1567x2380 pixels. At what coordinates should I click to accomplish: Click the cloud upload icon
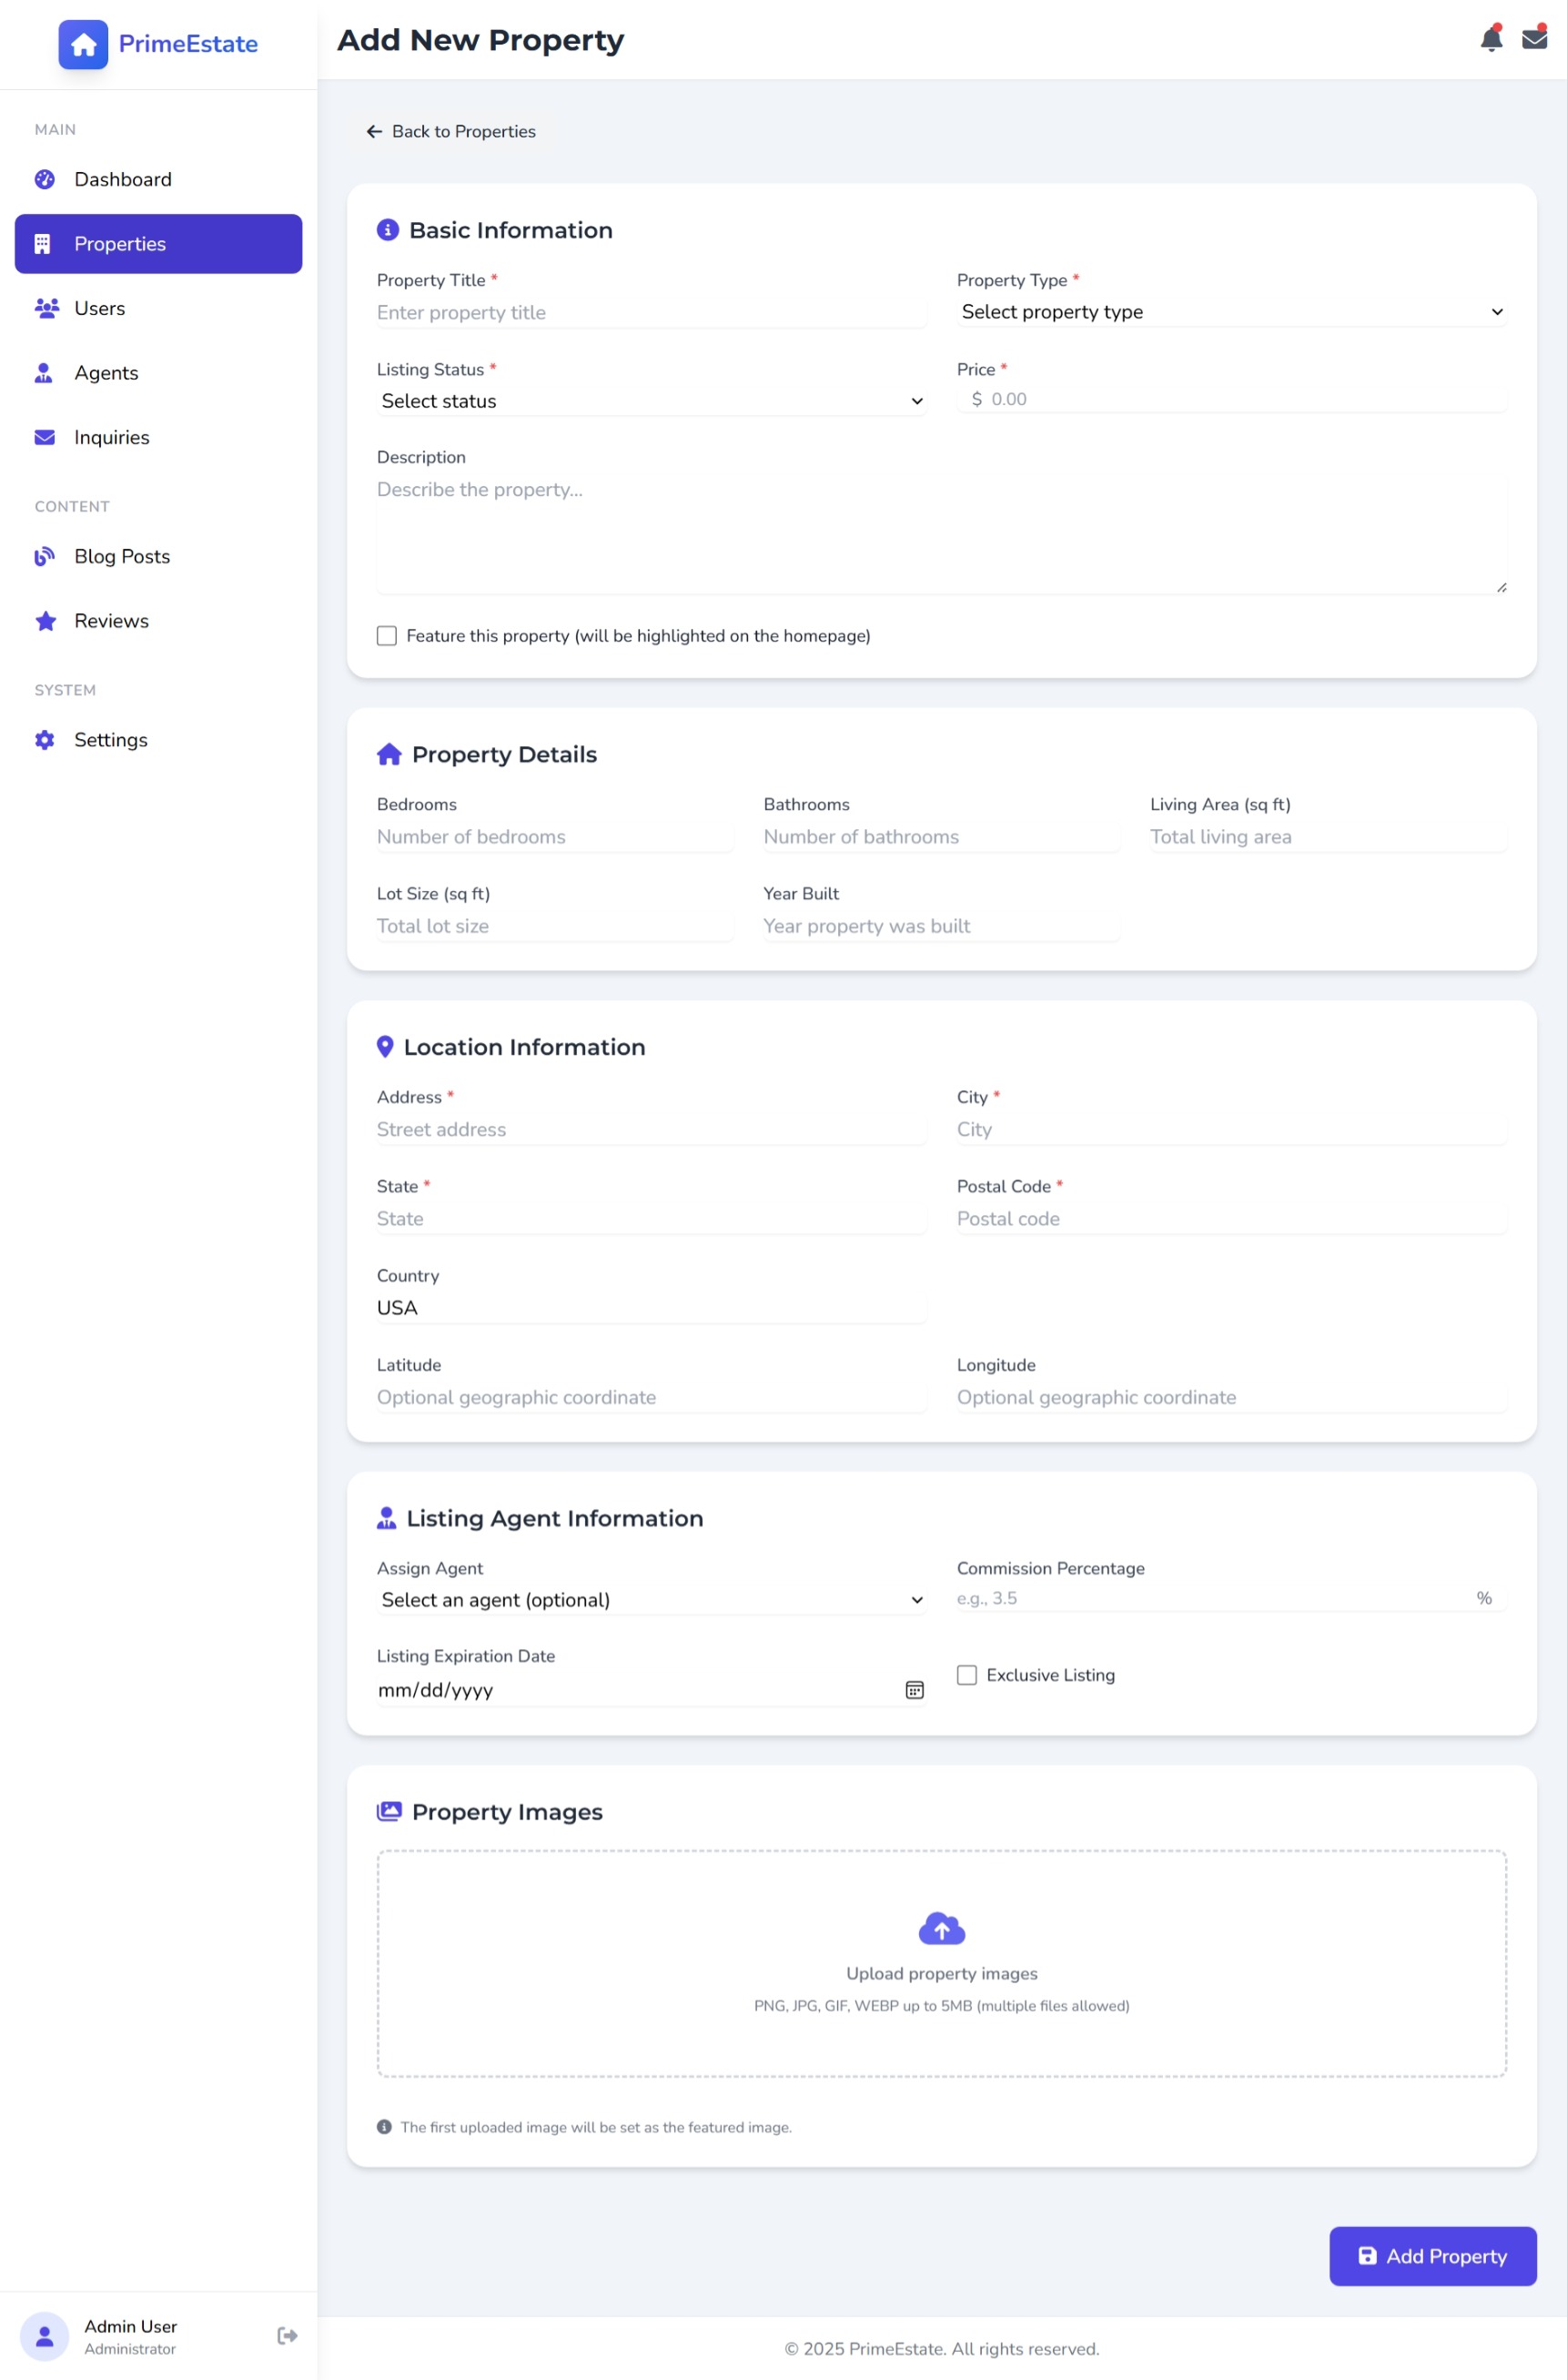click(941, 1928)
